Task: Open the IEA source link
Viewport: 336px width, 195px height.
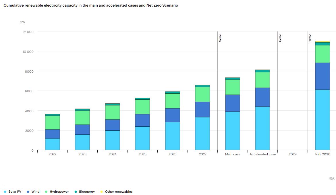Action: pyautogui.click(x=332, y=179)
